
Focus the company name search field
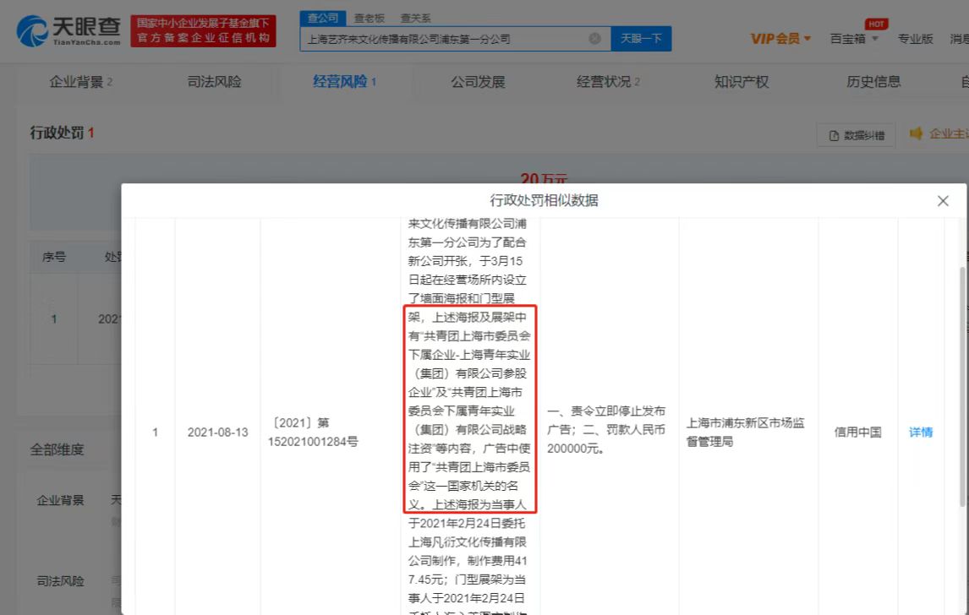444,39
